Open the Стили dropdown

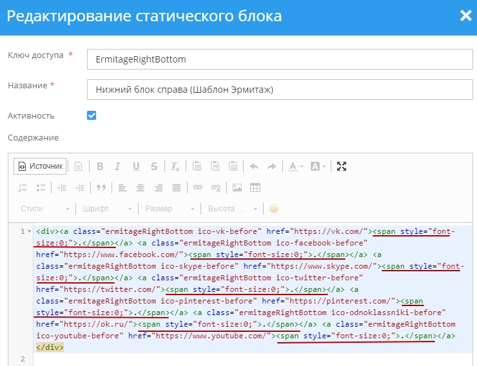click(x=45, y=209)
